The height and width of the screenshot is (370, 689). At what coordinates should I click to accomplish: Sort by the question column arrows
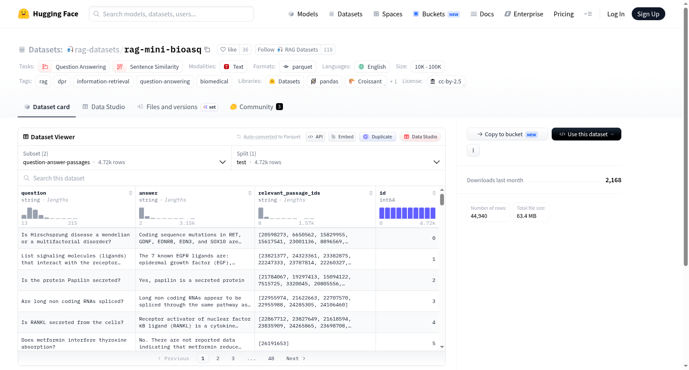coord(130,193)
